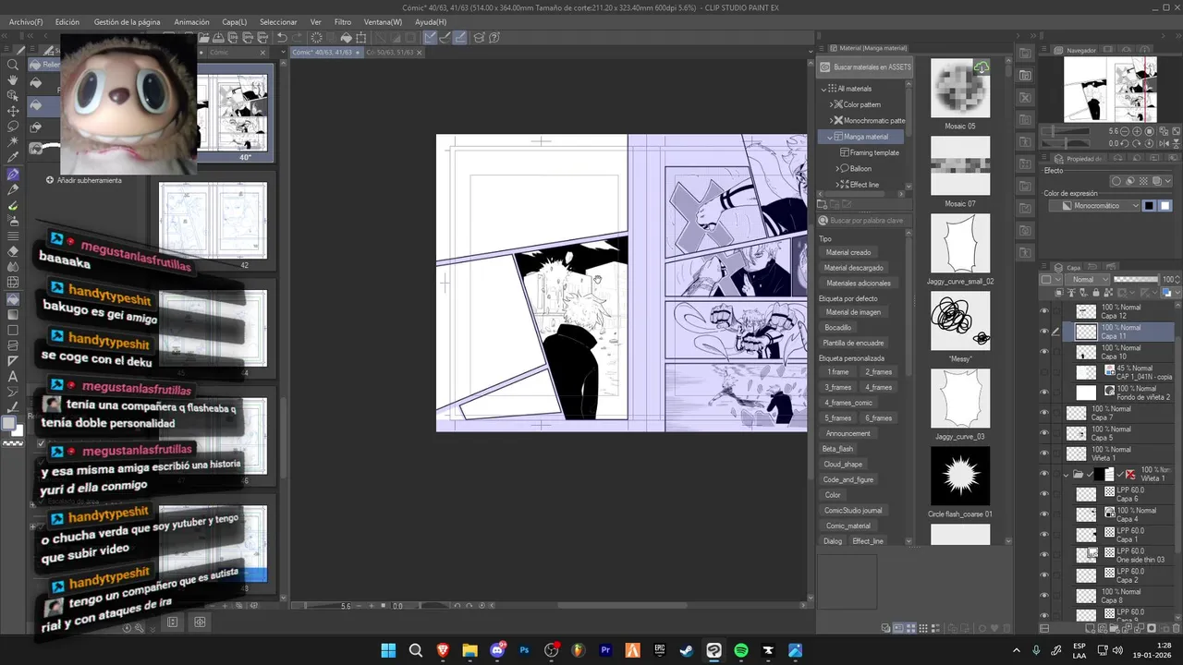Screen dimensions: 1183x665
Task: Open the Windows Start menu
Action: (388, 650)
